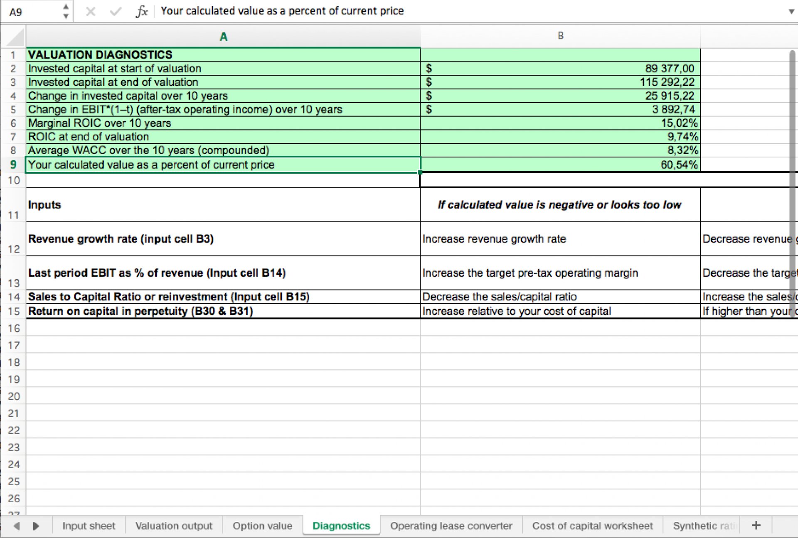This screenshot has height=538, width=798.
Task: Select cell Marginal ROIC over 10 years
Action: (x=223, y=123)
